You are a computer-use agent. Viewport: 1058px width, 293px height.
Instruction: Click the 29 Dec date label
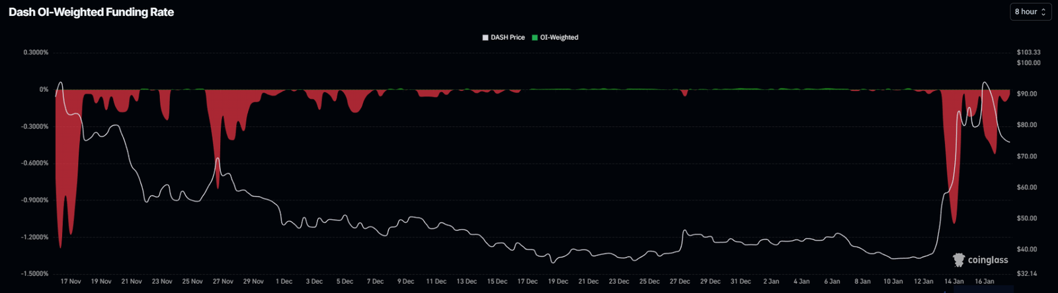coord(710,281)
